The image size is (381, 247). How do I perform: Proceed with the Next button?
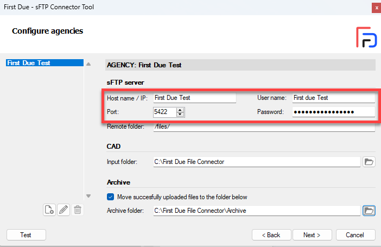point(312,235)
